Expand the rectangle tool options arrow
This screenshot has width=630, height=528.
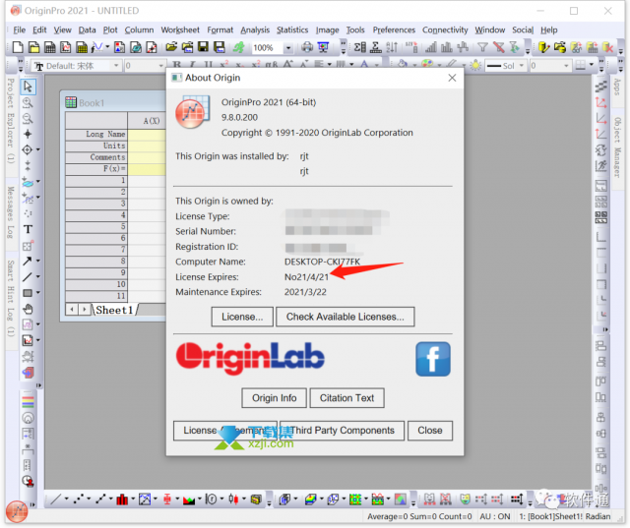click(x=38, y=293)
